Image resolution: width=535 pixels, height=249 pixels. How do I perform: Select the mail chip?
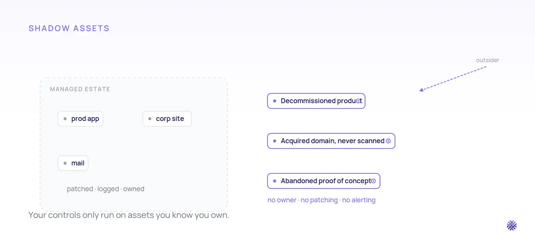73,163
